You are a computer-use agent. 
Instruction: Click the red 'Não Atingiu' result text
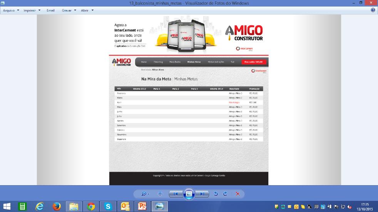click(234, 102)
